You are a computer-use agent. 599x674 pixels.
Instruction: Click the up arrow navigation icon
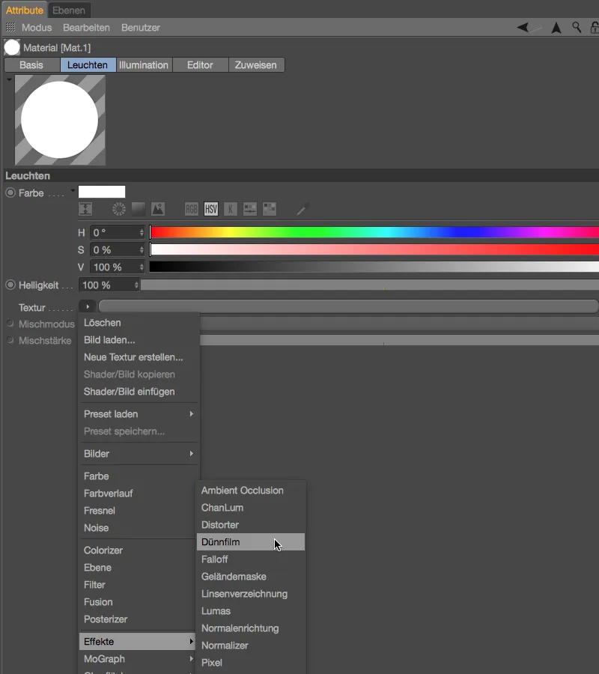556,28
